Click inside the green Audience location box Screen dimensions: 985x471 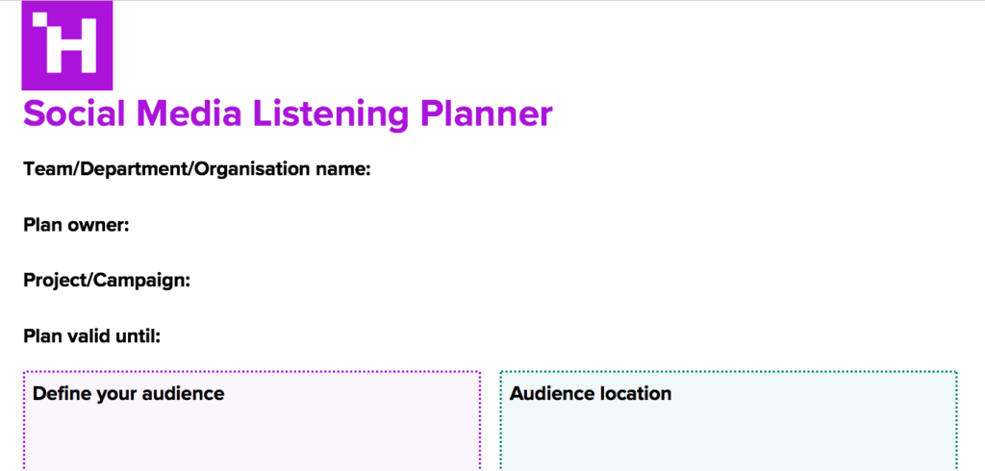[728, 437]
